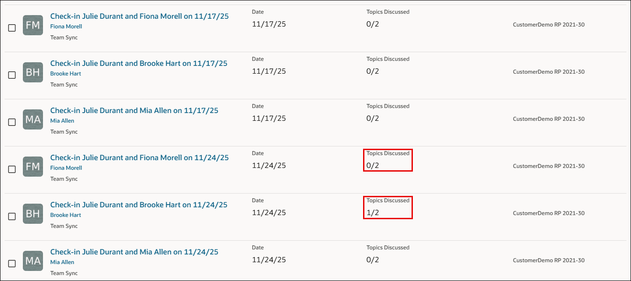Viewport: 631px width, 281px height.
Task: Select the checkbox for Fiona Morell's 11/17/25 check-in
Action: (12, 28)
